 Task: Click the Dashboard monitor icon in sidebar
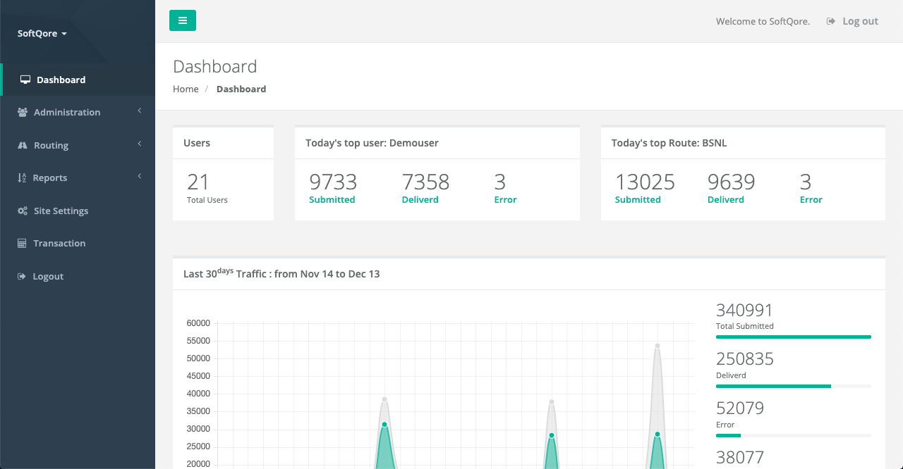(25, 80)
